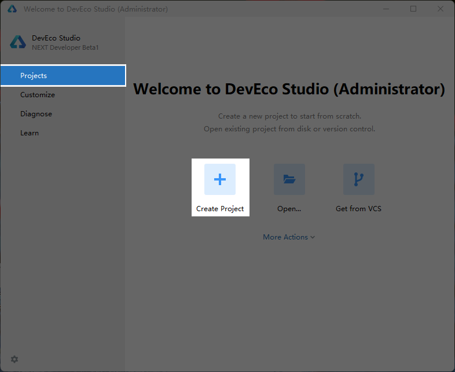
Task: Switch to the Customize tab
Action: coord(63,95)
